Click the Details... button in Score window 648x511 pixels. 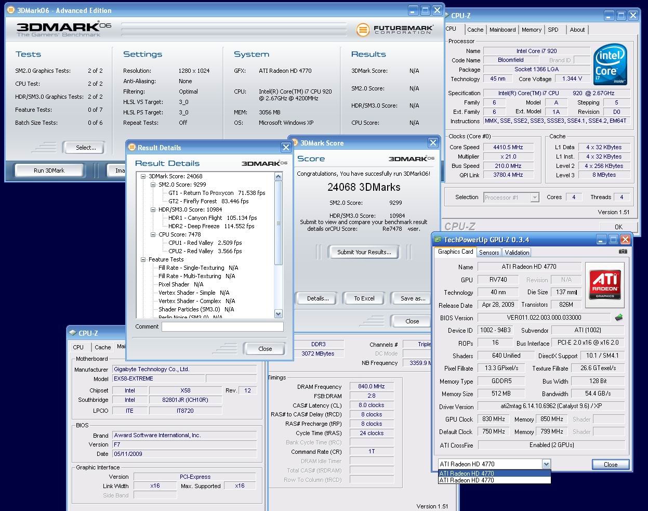coord(318,298)
